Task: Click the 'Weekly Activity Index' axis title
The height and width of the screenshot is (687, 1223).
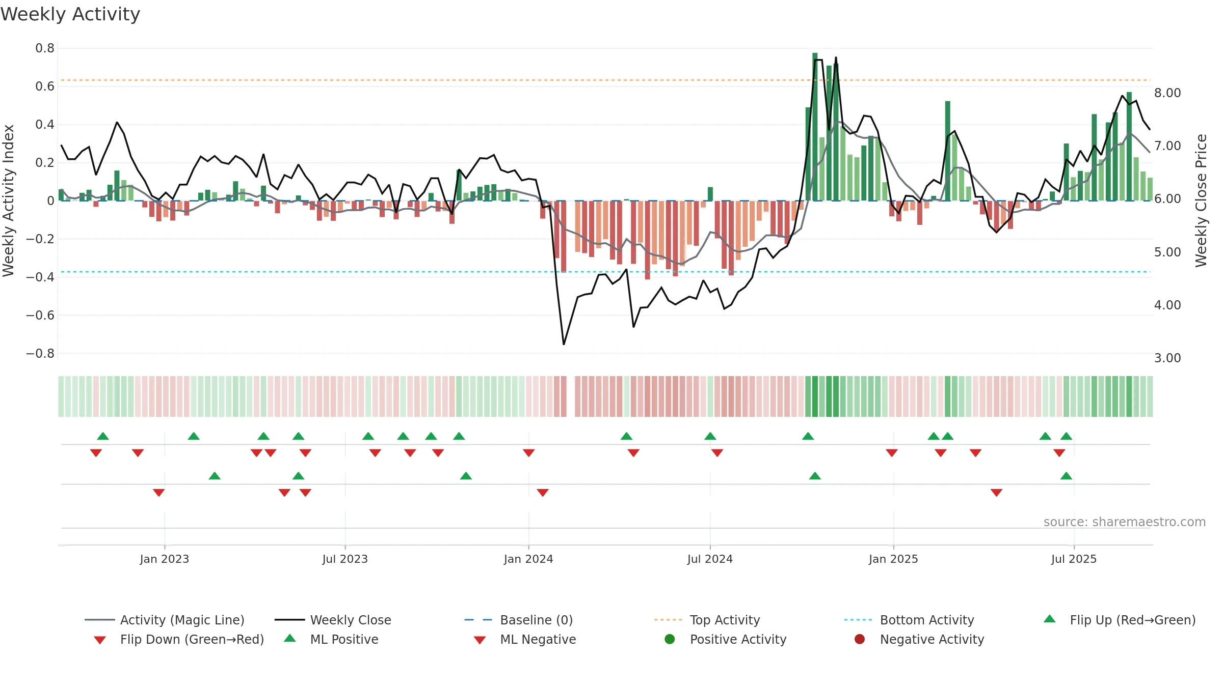Action: (8, 201)
